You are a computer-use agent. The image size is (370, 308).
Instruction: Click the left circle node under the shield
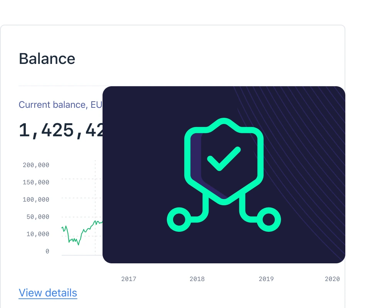click(179, 219)
